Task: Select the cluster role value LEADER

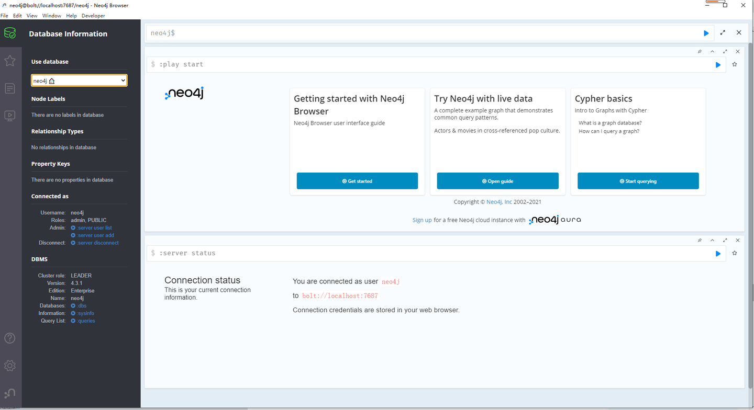Action: pyautogui.click(x=81, y=276)
